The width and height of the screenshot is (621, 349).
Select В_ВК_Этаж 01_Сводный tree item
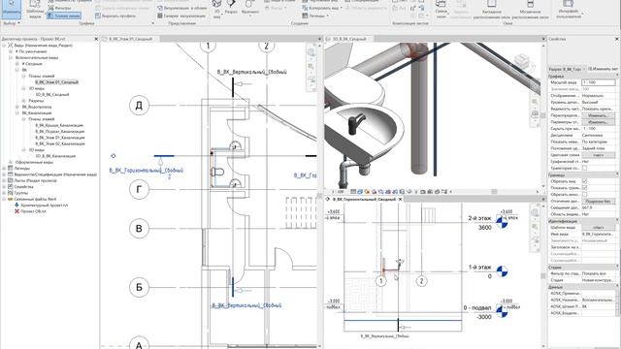56,81
